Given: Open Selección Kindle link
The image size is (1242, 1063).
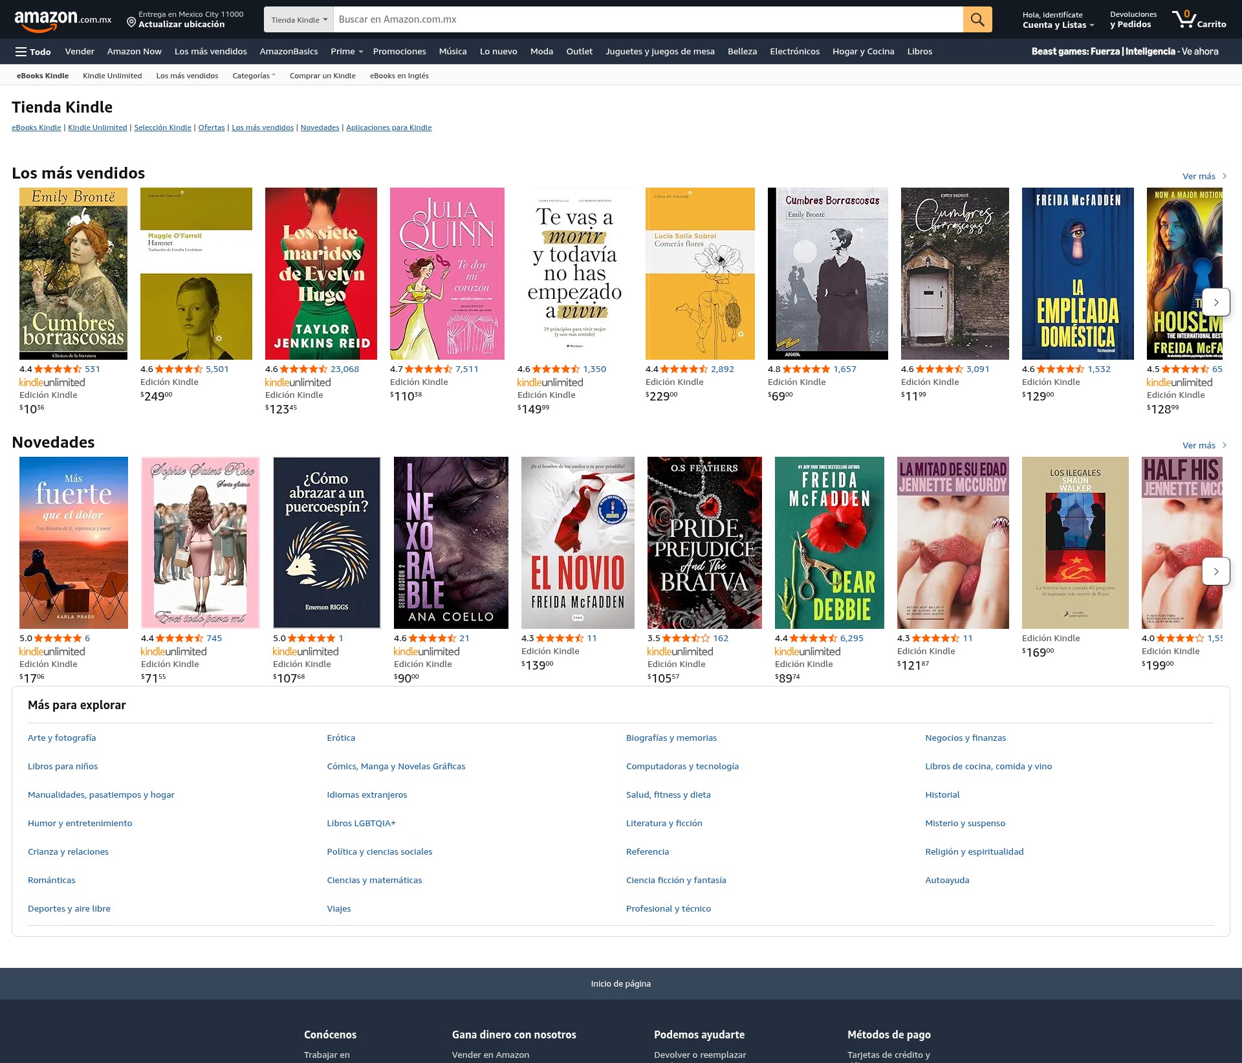Looking at the screenshot, I should point(162,127).
